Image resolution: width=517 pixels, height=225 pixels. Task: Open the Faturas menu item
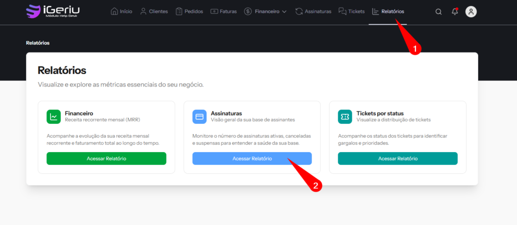pyautogui.click(x=224, y=11)
